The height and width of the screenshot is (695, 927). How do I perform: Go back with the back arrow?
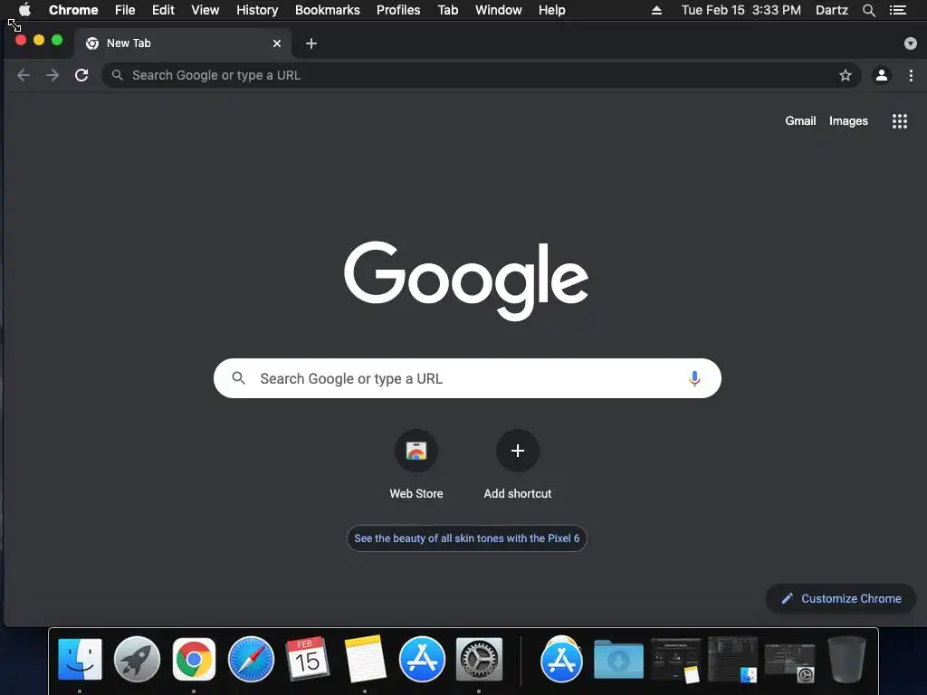[x=24, y=75]
